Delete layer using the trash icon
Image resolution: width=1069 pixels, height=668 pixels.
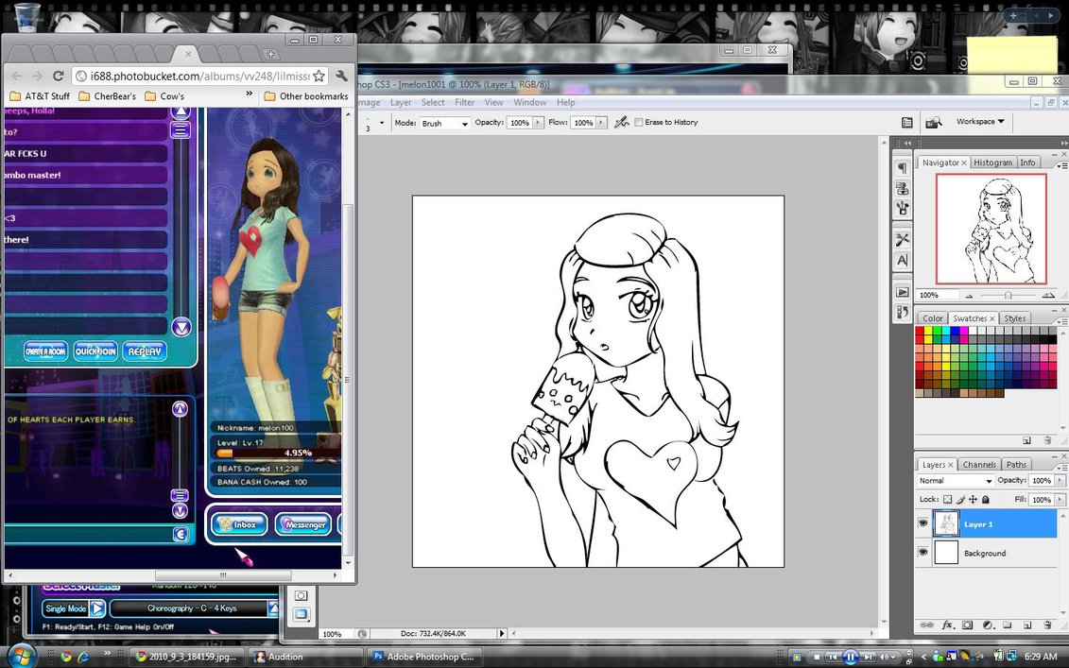coord(1047,625)
